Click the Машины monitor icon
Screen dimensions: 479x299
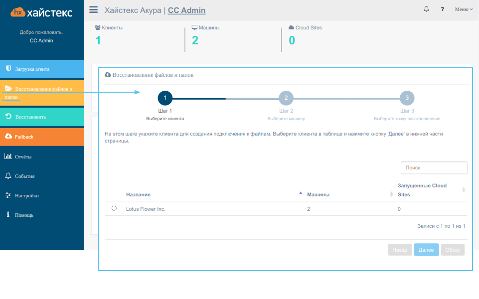pyautogui.click(x=194, y=27)
